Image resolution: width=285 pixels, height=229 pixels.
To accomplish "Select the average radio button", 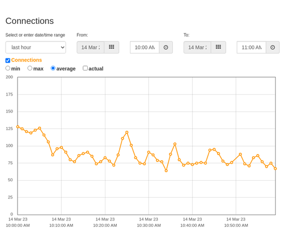I will click(53, 68).
